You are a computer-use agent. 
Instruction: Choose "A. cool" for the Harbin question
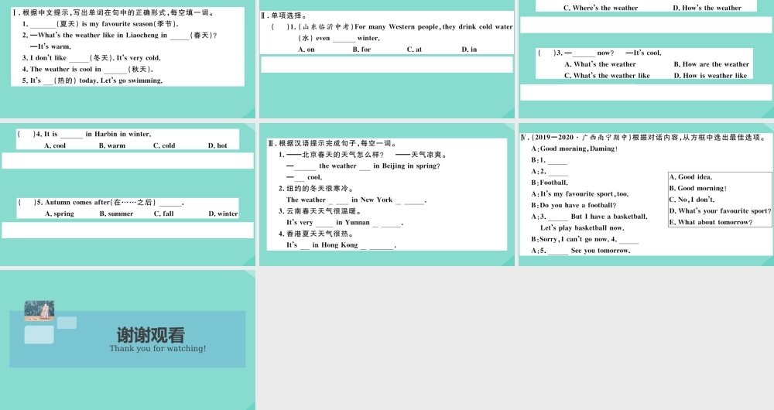click(x=55, y=145)
